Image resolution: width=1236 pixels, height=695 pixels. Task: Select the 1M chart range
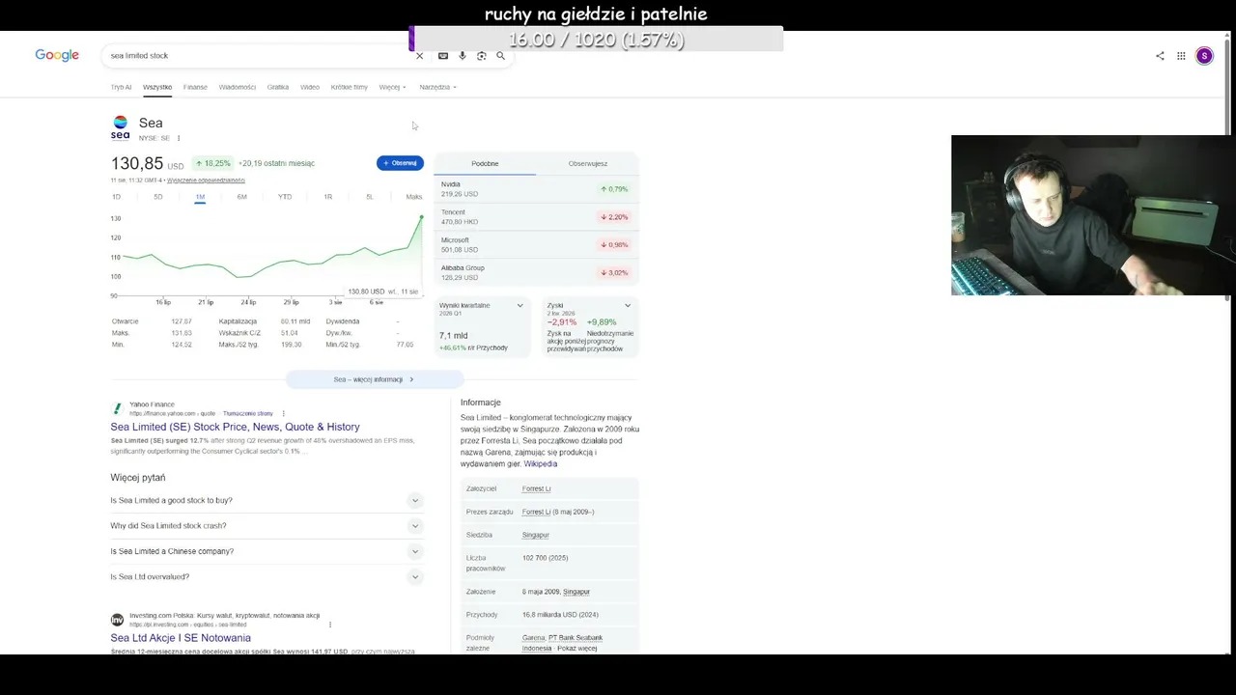click(200, 197)
